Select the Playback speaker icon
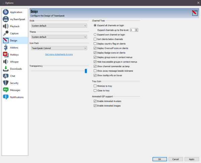This screenshot has width=201, height=163. [x=6, y=26]
